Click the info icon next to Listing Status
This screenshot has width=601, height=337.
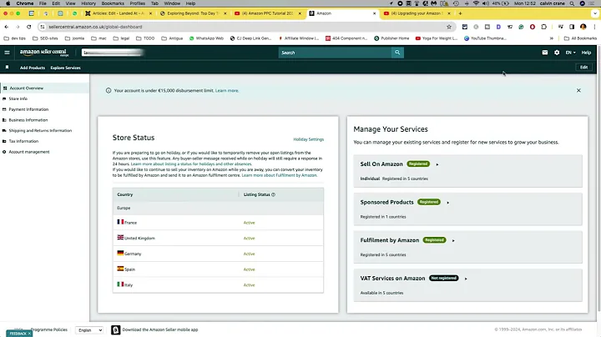click(x=273, y=194)
